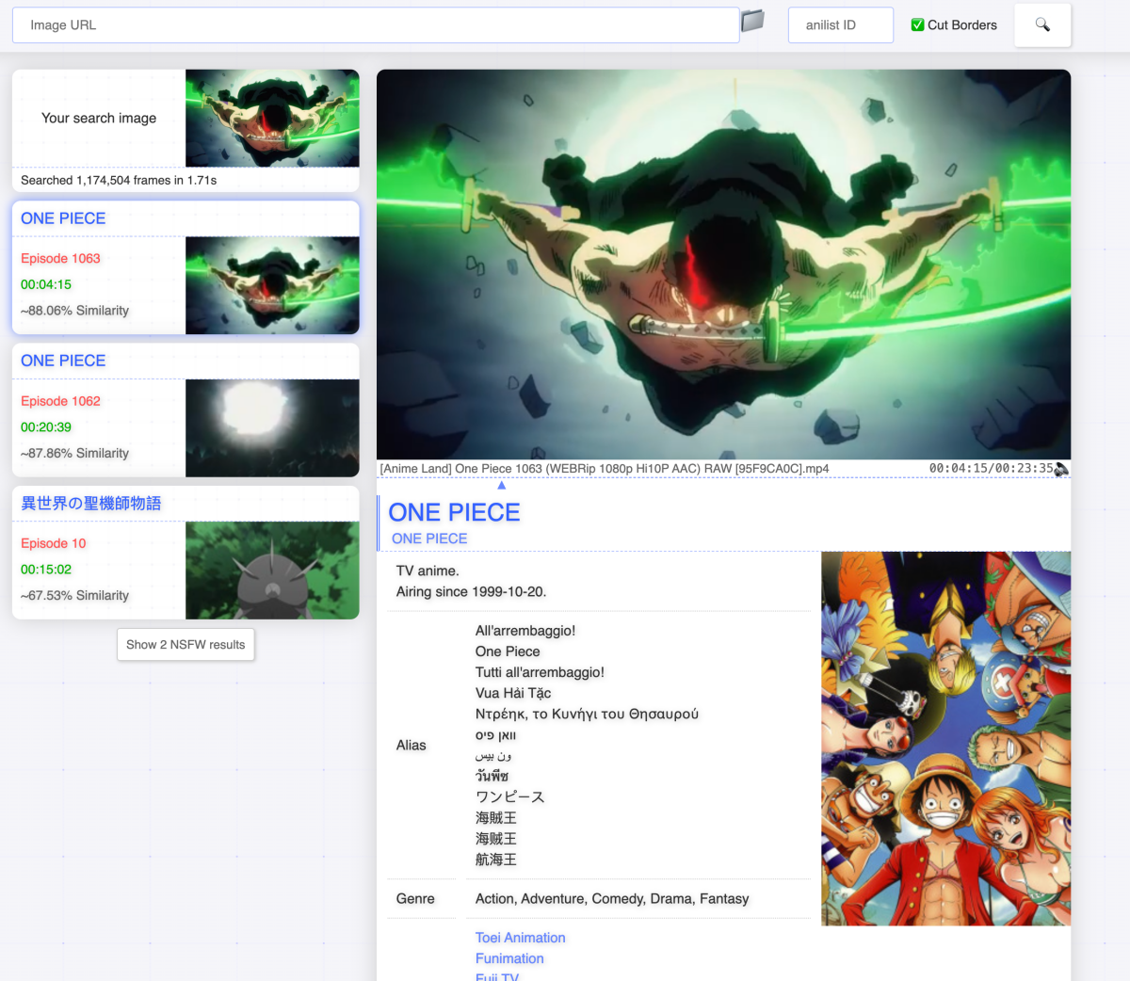1130x981 pixels.
Task: Click the 'Action, Adventure, Comedy, Drama, Fantasy' genre text
Action: coord(612,899)
